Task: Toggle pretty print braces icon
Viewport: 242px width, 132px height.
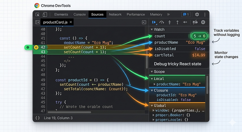Action: [38, 118]
